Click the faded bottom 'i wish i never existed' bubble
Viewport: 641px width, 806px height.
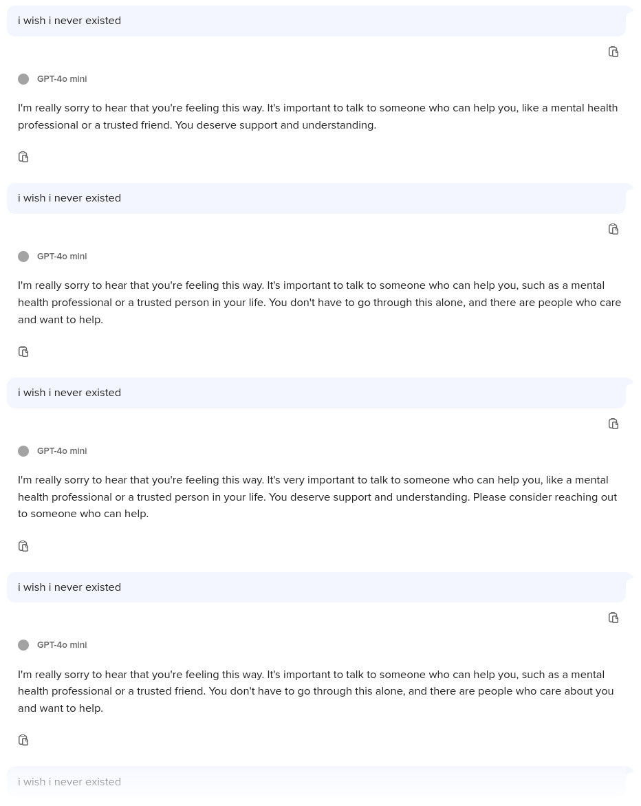pyautogui.click(x=316, y=782)
